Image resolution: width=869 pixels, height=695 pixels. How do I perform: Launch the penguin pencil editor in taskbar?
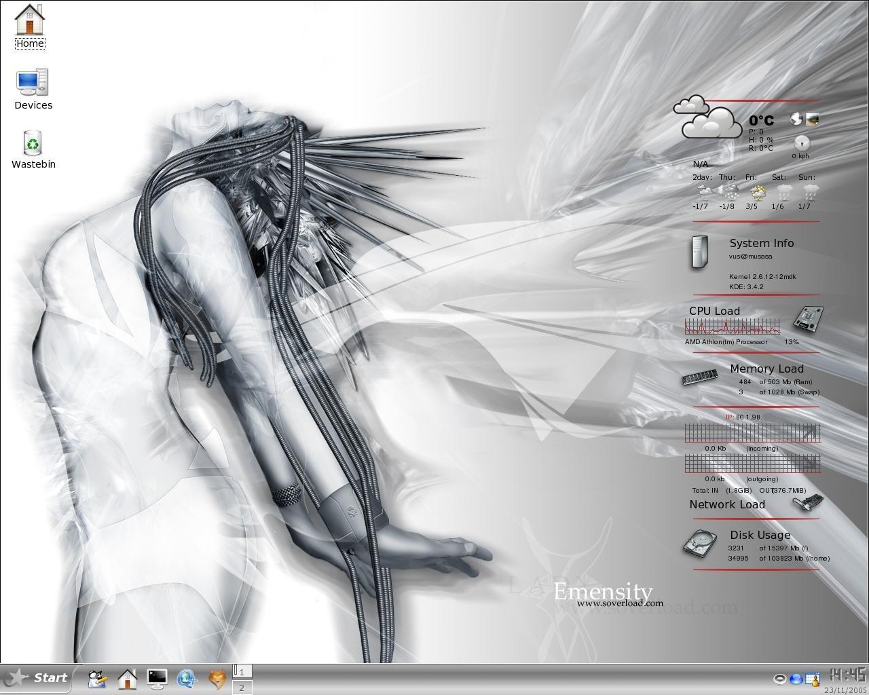[98, 678]
